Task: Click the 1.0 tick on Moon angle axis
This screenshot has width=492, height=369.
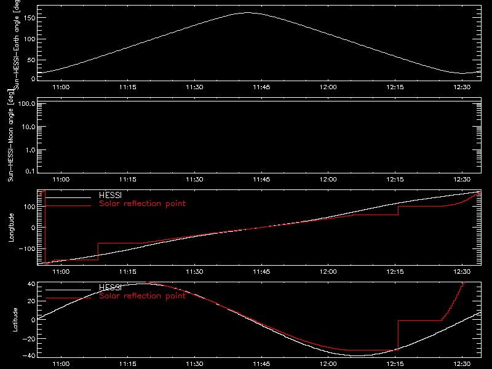Action: click(x=30, y=150)
